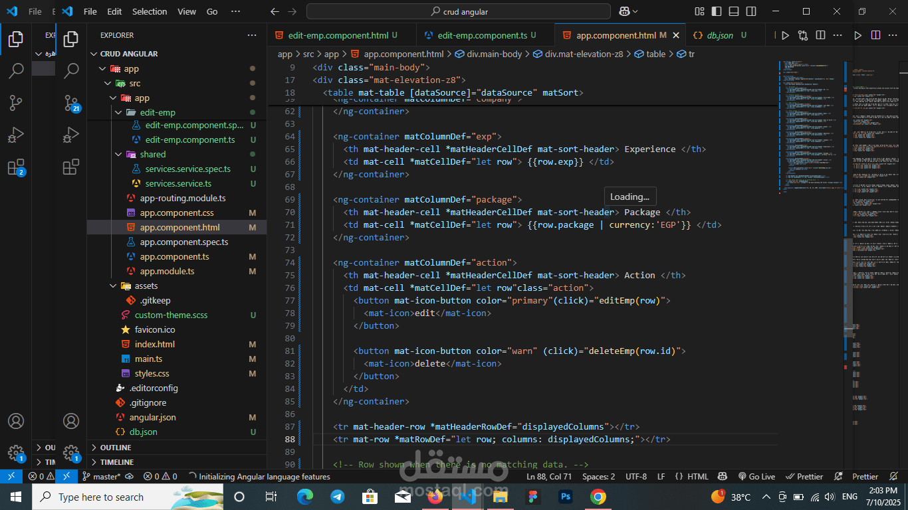
Task: Split the editor right in the front window
Action: (x=820, y=35)
